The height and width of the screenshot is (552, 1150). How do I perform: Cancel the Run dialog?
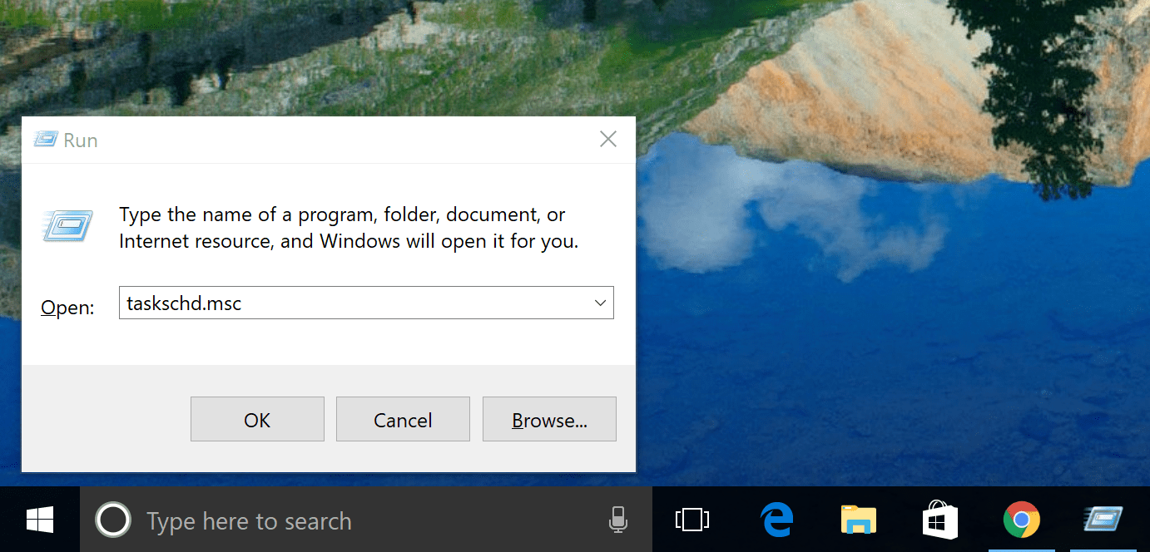403,419
